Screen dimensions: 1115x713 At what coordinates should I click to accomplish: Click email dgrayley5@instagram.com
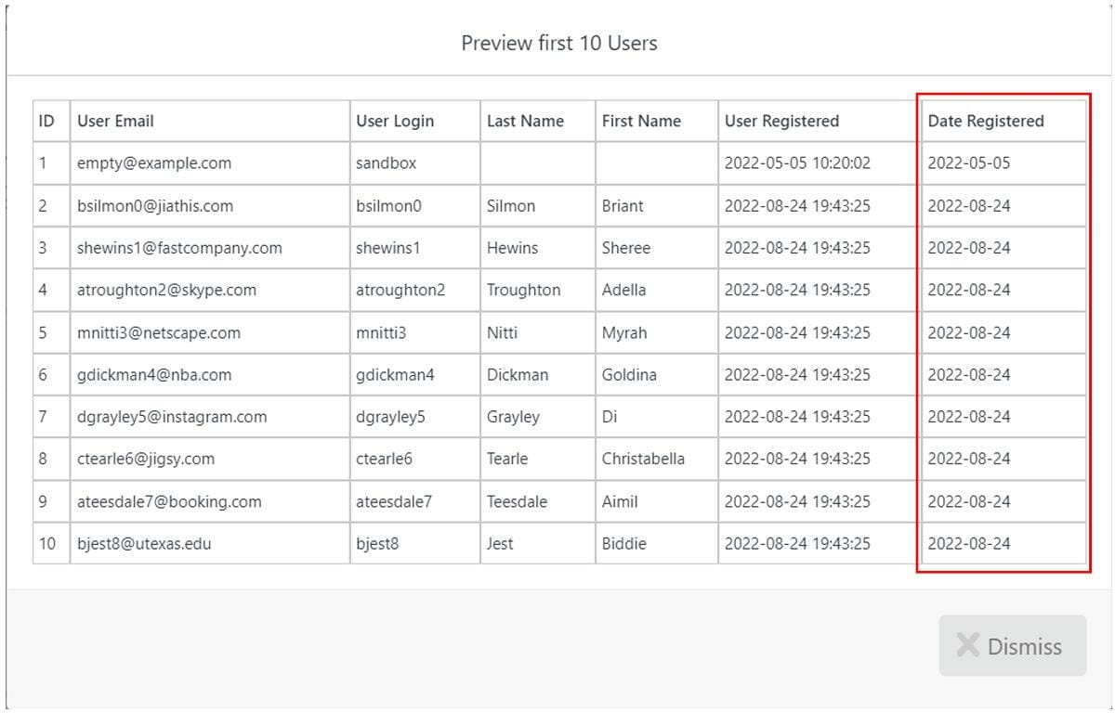(x=172, y=417)
